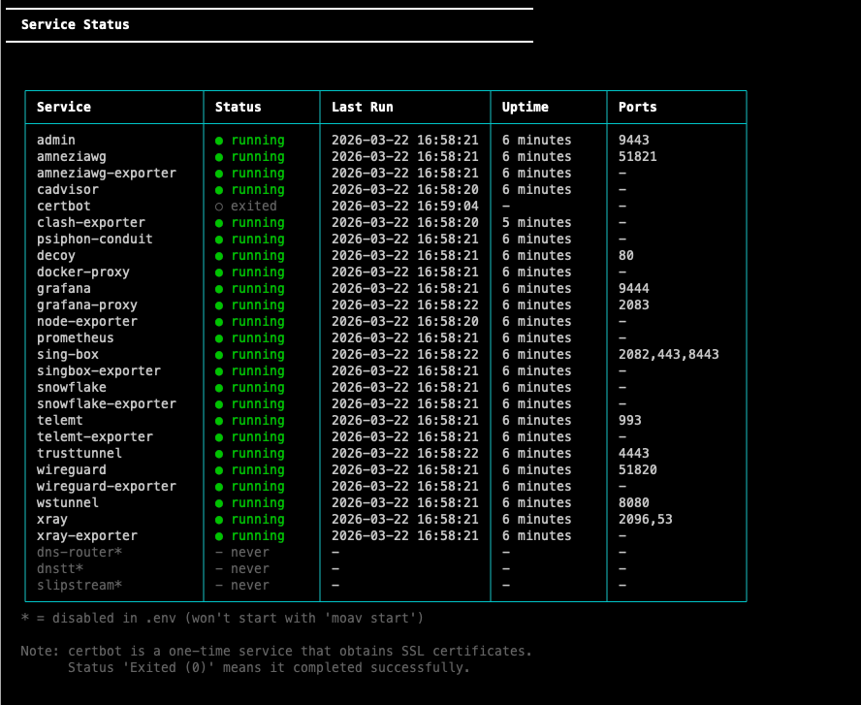Click the green status dot for prometheus

click(x=219, y=338)
